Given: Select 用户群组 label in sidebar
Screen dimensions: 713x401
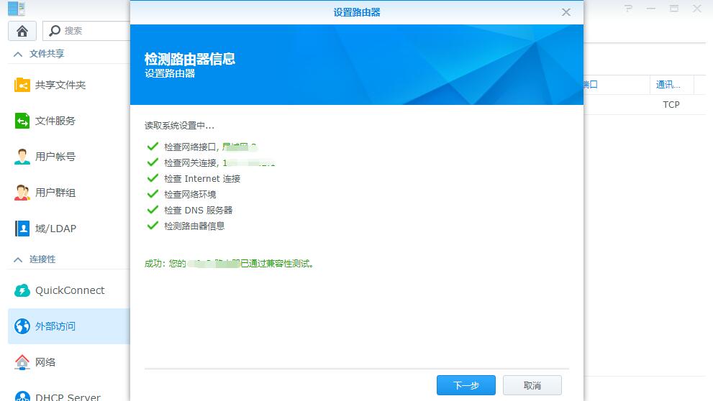Looking at the screenshot, I should click(x=55, y=193).
